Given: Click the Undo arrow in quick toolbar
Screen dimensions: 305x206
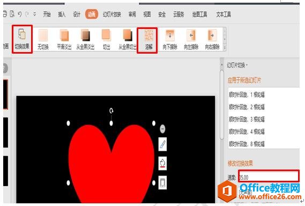Looking at the screenshot, I should (19, 14).
